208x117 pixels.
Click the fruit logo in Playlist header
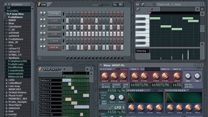coord(40,69)
